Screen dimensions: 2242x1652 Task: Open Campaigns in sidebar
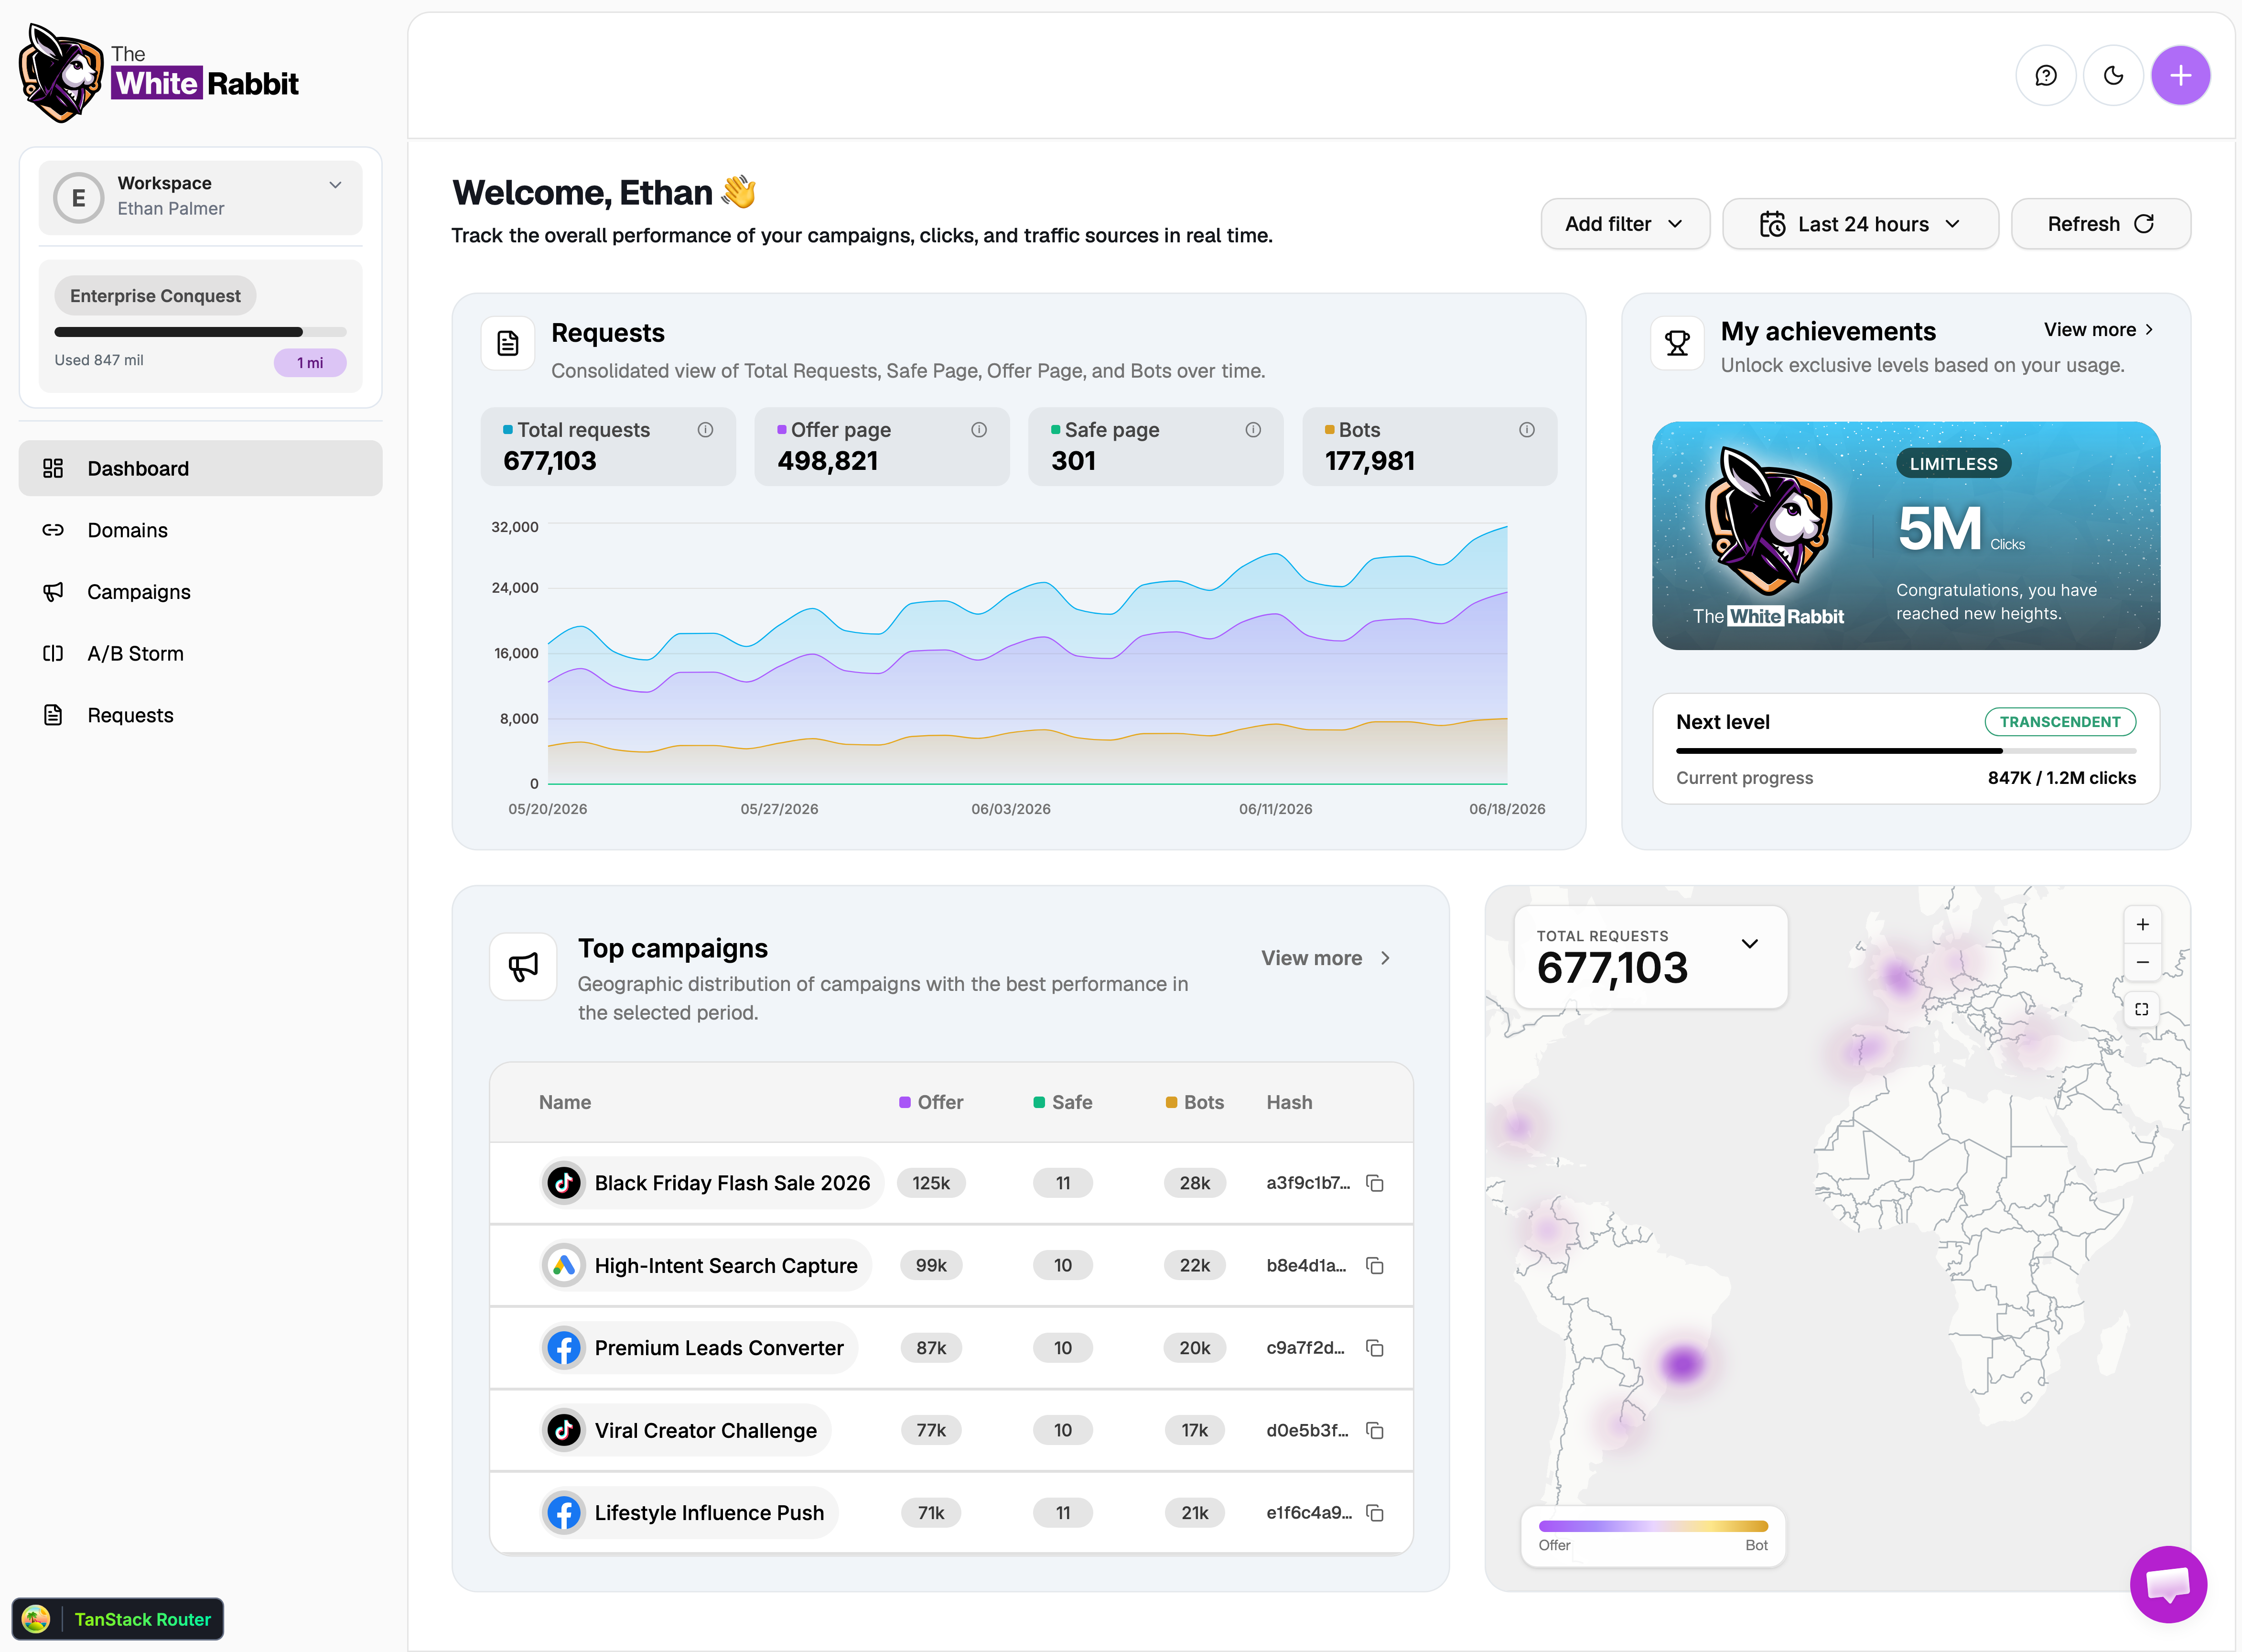coord(200,592)
